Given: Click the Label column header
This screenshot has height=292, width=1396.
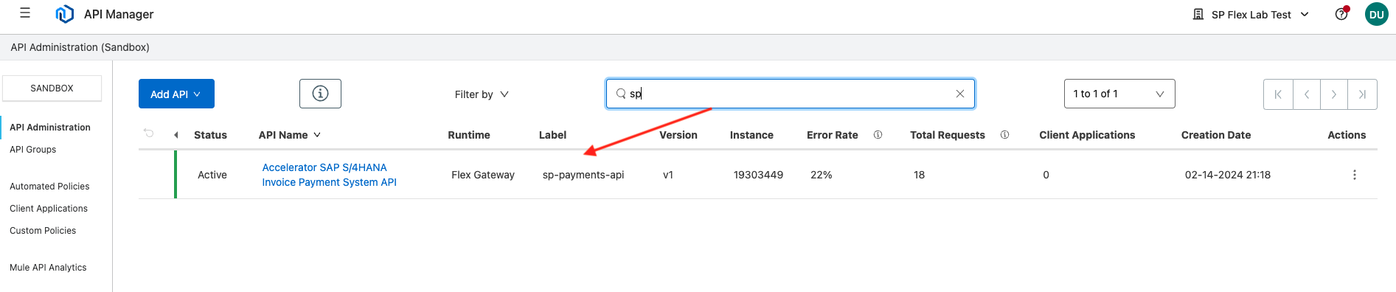Looking at the screenshot, I should tap(552, 135).
